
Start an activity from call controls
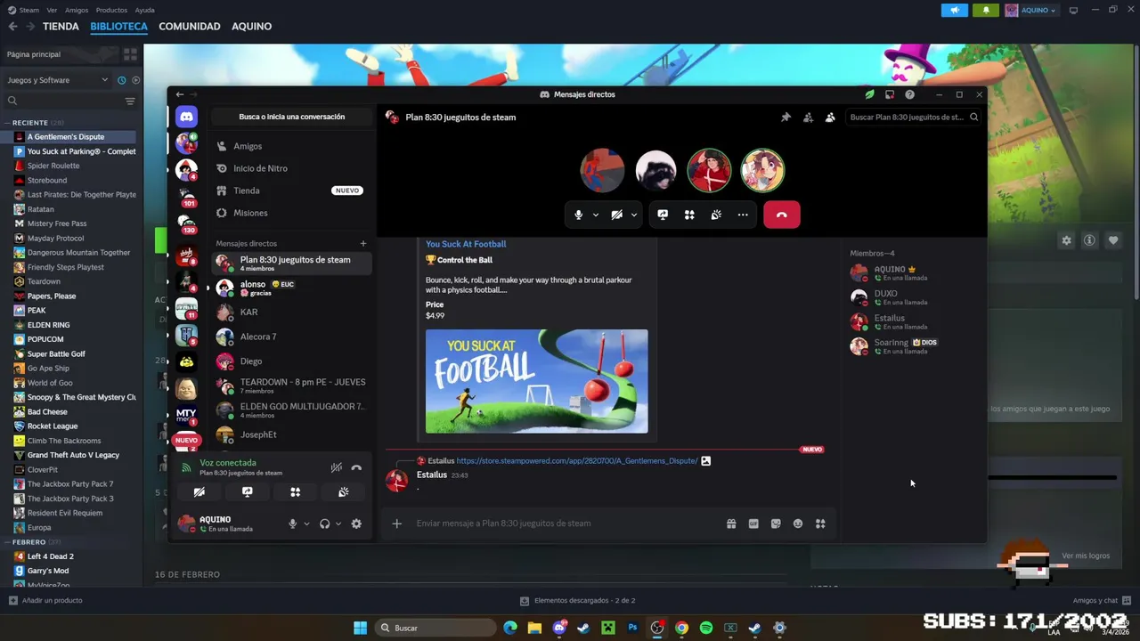tap(689, 215)
